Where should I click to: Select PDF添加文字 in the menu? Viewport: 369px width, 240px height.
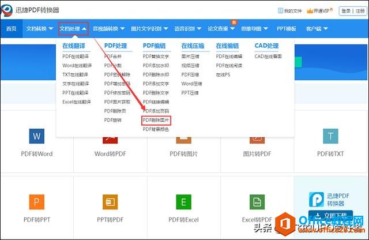pyautogui.click(x=156, y=84)
